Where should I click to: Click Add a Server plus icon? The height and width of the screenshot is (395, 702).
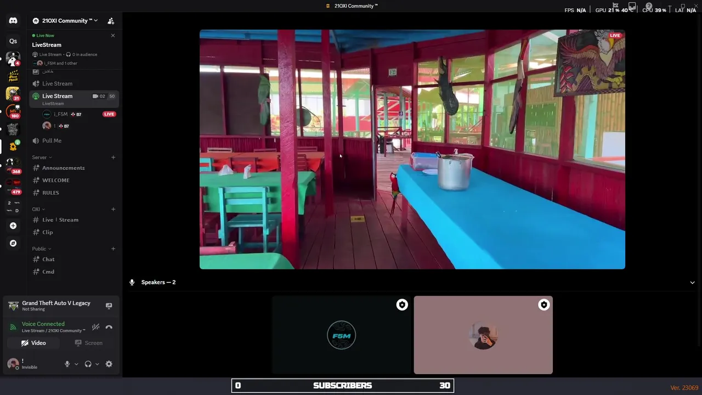point(13,225)
